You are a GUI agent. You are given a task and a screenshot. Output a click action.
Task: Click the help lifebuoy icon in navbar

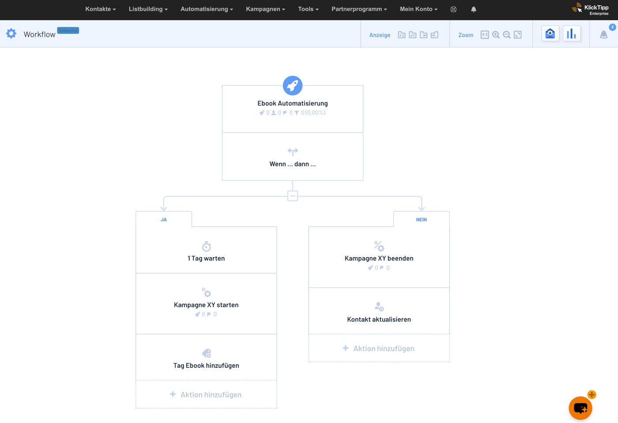453,9
